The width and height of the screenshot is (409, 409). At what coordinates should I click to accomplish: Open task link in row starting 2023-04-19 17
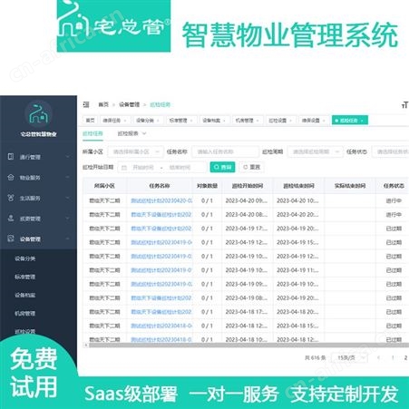click(161, 229)
